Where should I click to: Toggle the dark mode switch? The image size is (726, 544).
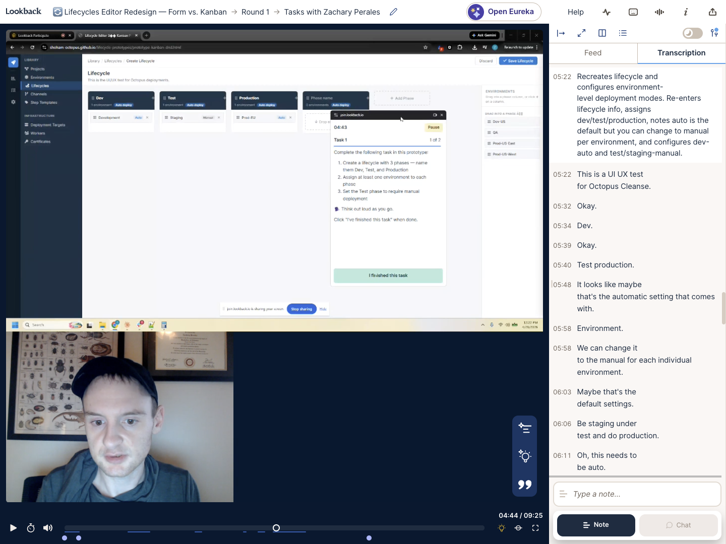coord(692,33)
